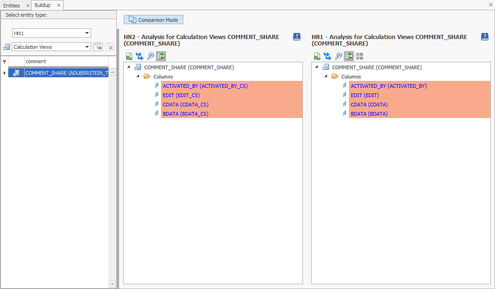Select the ACTIVATED_BY column in the HN2 tree
The image size is (495, 289).
pos(204,85)
